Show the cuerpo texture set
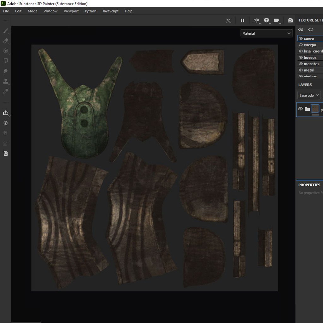This screenshot has width=323, height=323. point(301,45)
